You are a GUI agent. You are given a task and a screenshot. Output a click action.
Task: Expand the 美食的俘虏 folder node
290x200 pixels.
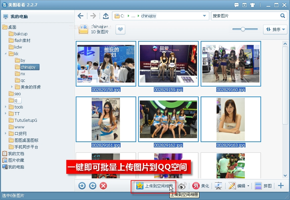[x=12, y=87]
